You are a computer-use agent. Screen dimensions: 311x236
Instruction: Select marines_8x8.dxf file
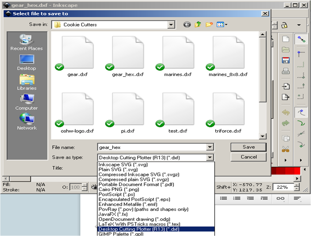click(228, 56)
